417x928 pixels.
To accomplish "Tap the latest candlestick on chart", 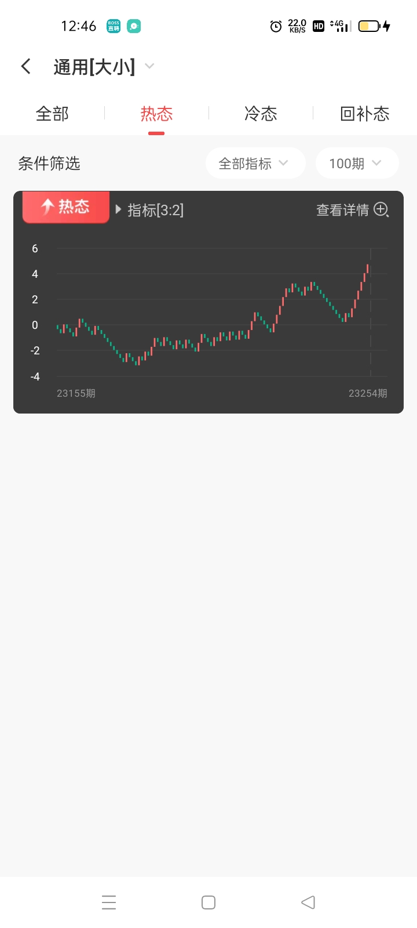I will click(x=368, y=269).
